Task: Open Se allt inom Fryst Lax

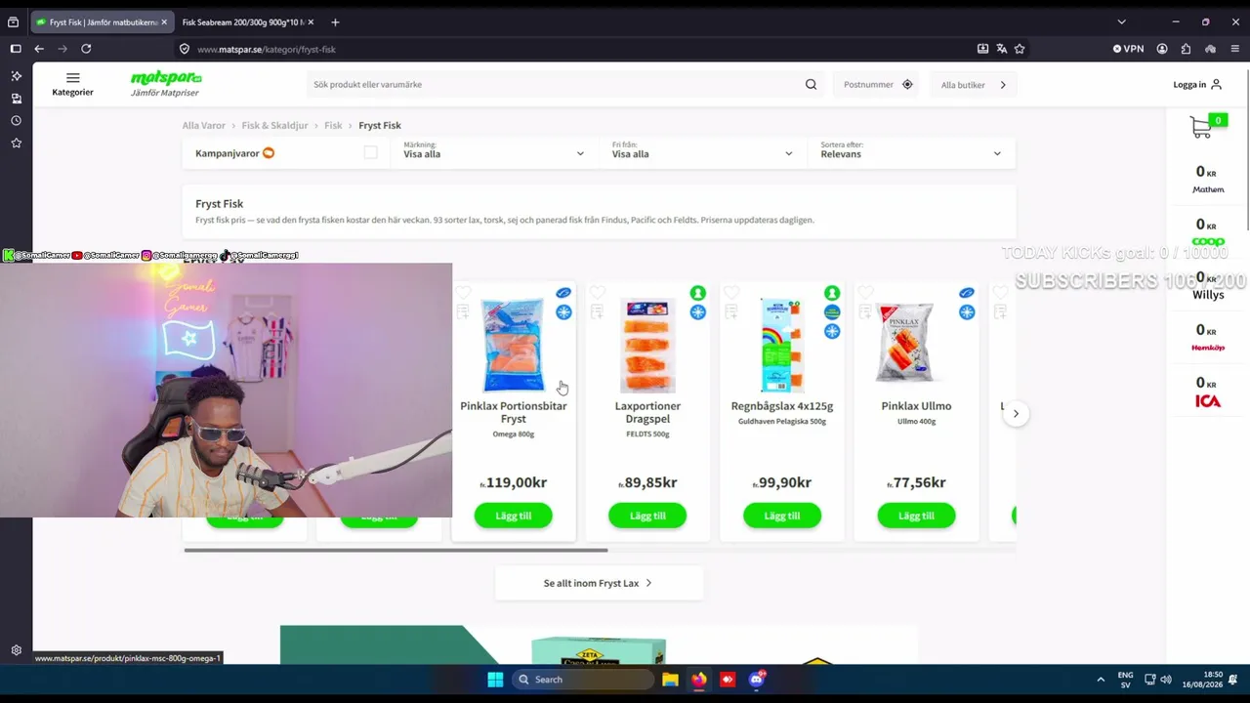Action: (x=599, y=583)
